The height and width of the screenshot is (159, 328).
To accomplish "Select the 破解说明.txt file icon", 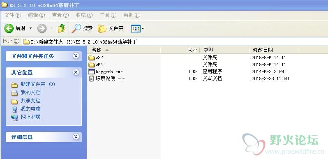I will pyautogui.click(x=92, y=78).
